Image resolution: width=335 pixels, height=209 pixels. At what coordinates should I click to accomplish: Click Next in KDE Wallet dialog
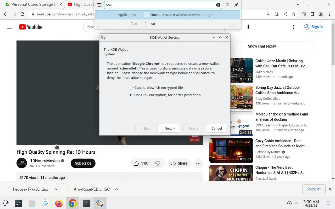pos(169,128)
